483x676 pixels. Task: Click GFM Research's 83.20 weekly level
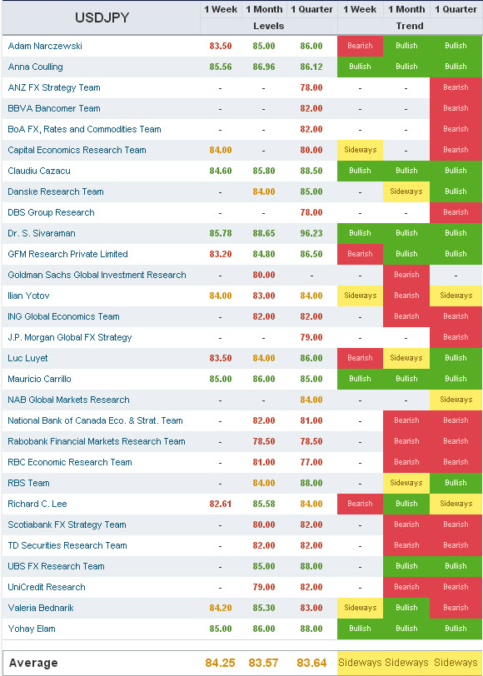[x=221, y=254]
